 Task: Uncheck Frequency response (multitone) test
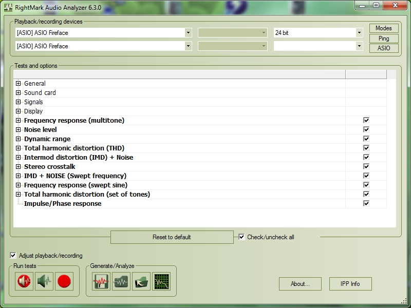point(366,120)
